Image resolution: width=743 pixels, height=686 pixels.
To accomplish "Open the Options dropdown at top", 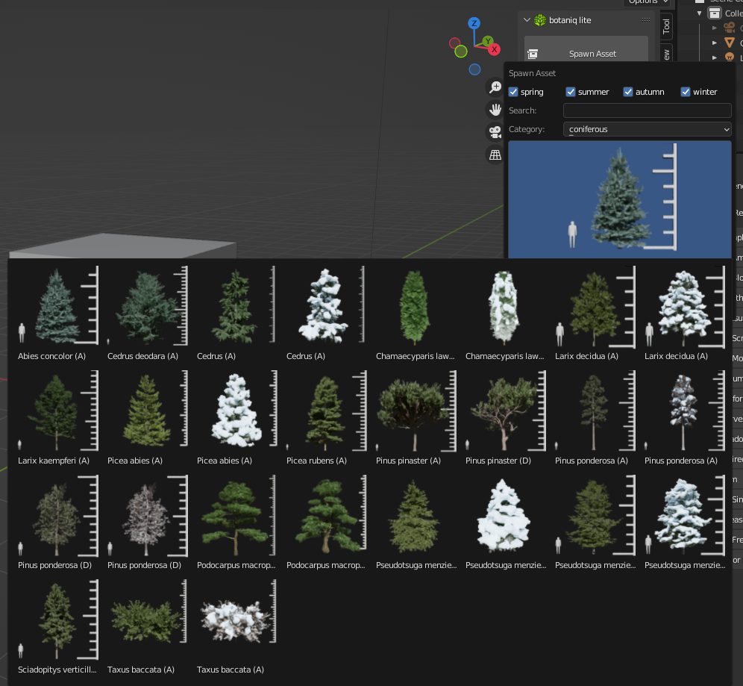I will coord(647,2).
